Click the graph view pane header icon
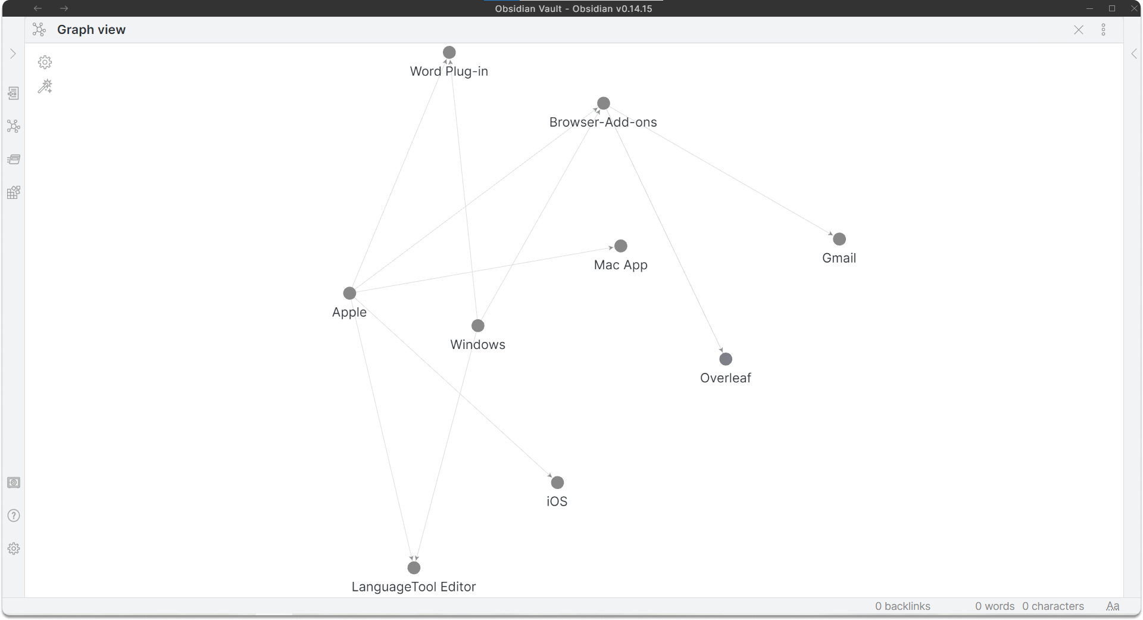 pos(39,30)
